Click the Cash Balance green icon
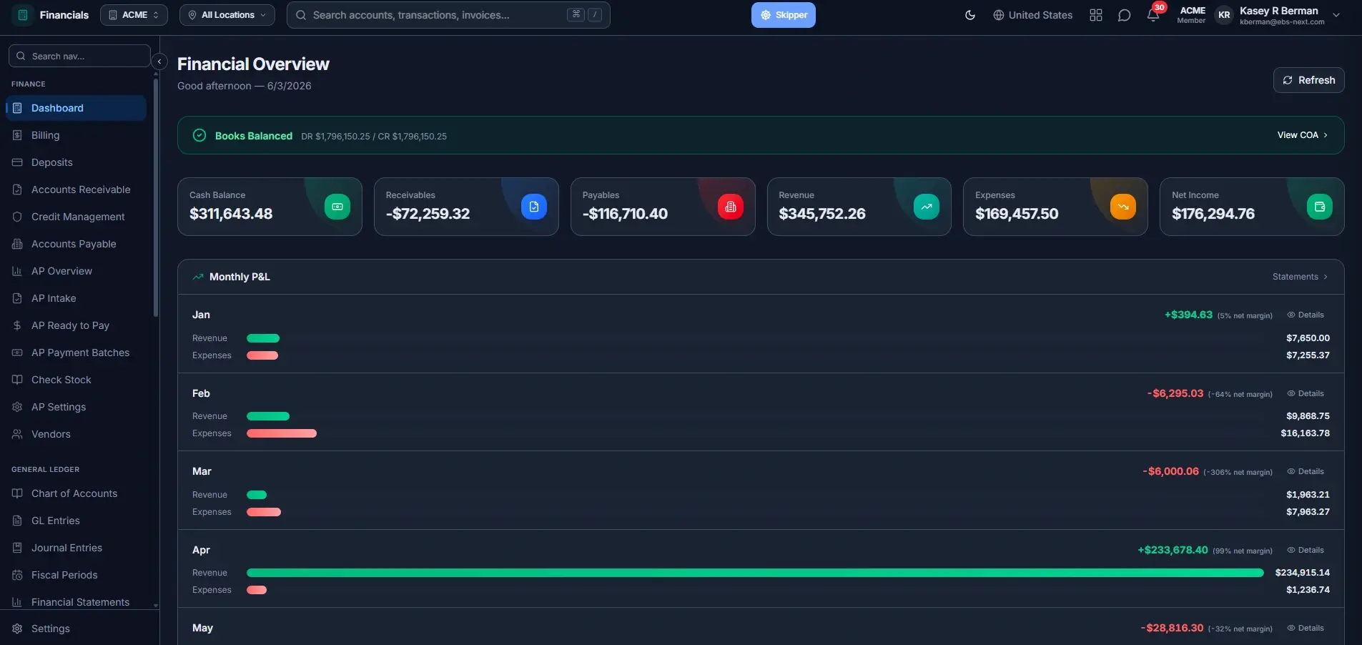Image resolution: width=1362 pixels, height=645 pixels. tap(337, 207)
